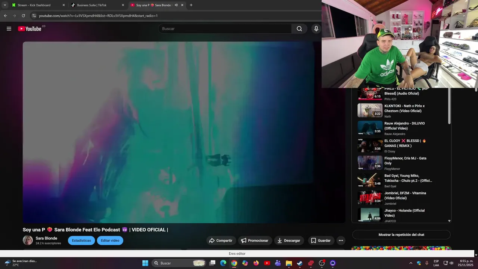The height and width of the screenshot is (269, 478).
Task: Click the Editar vídeo button
Action: (110, 241)
